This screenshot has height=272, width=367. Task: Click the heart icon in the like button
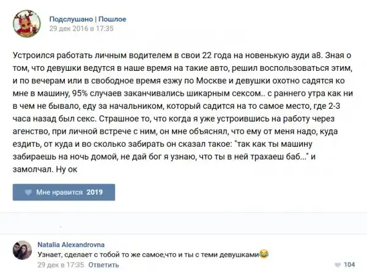(28, 192)
